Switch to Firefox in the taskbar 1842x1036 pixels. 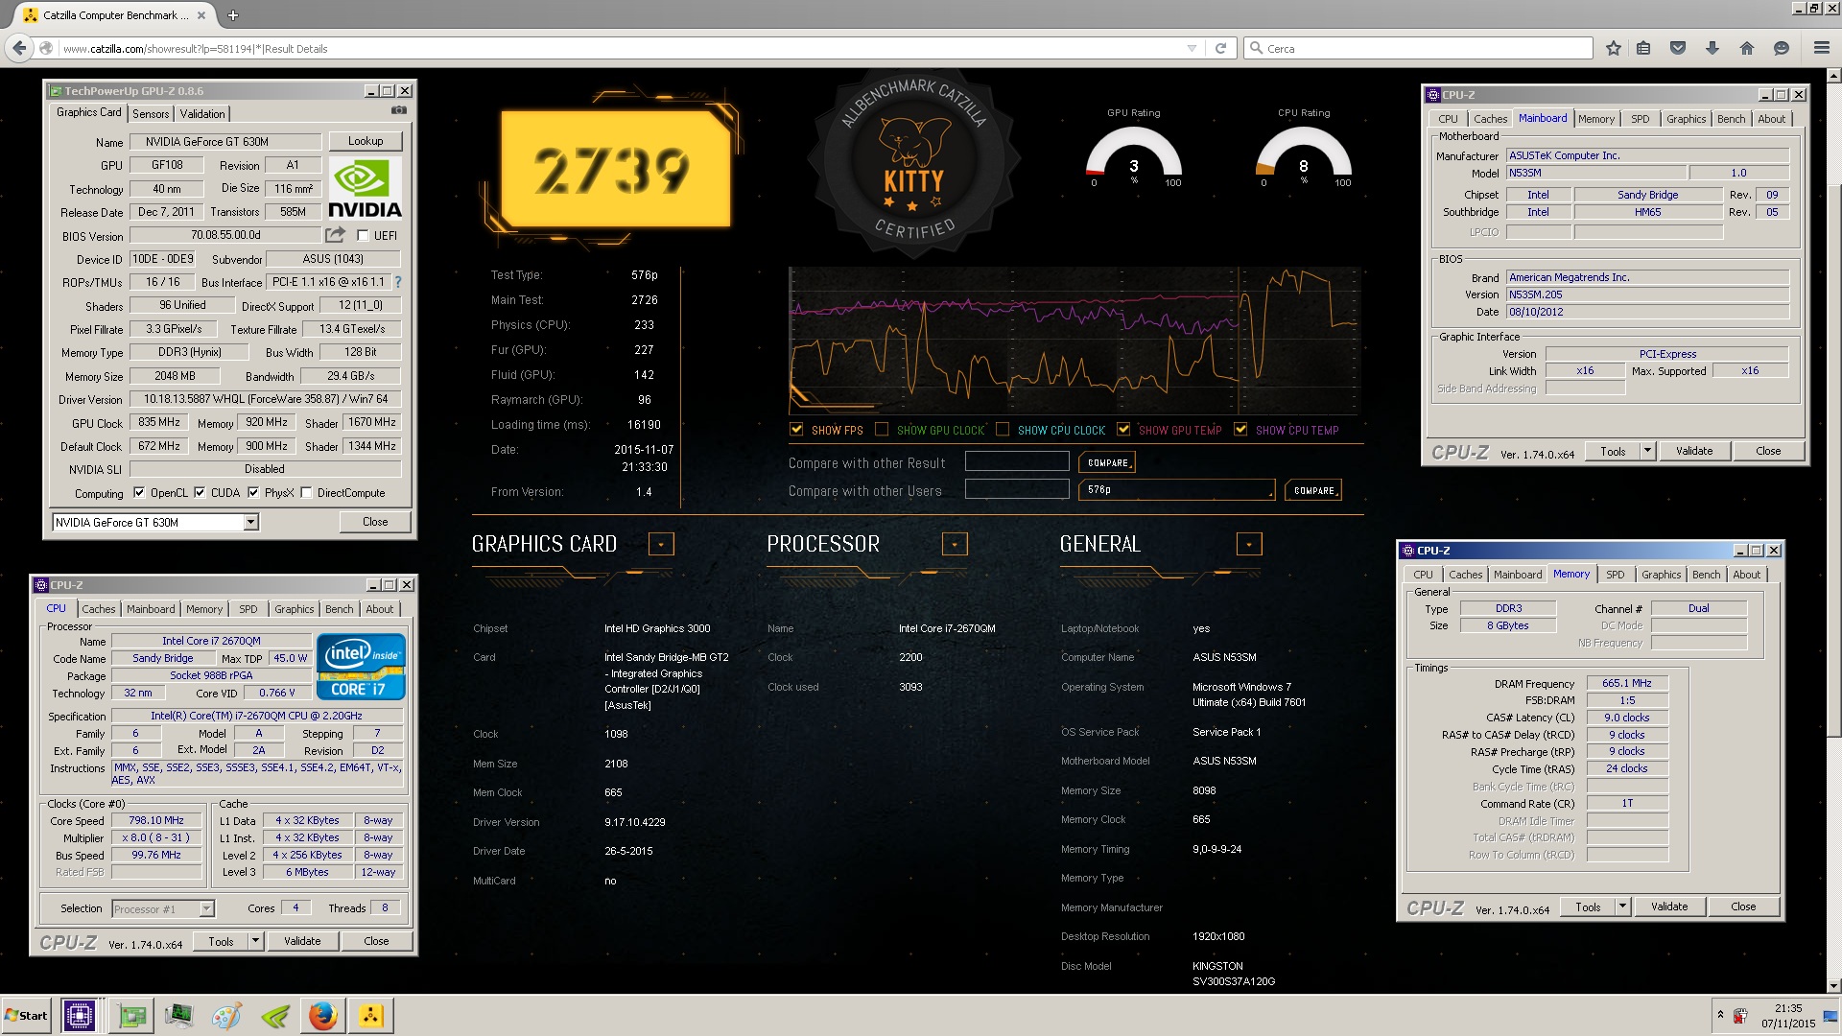coord(323,1015)
